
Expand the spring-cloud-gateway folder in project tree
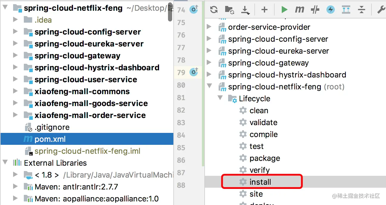15,56
